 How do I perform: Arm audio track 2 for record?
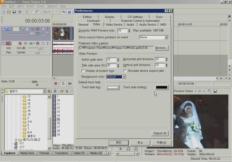click(20, 43)
